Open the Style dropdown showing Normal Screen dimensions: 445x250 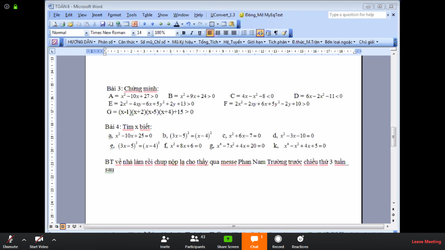click(86, 33)
